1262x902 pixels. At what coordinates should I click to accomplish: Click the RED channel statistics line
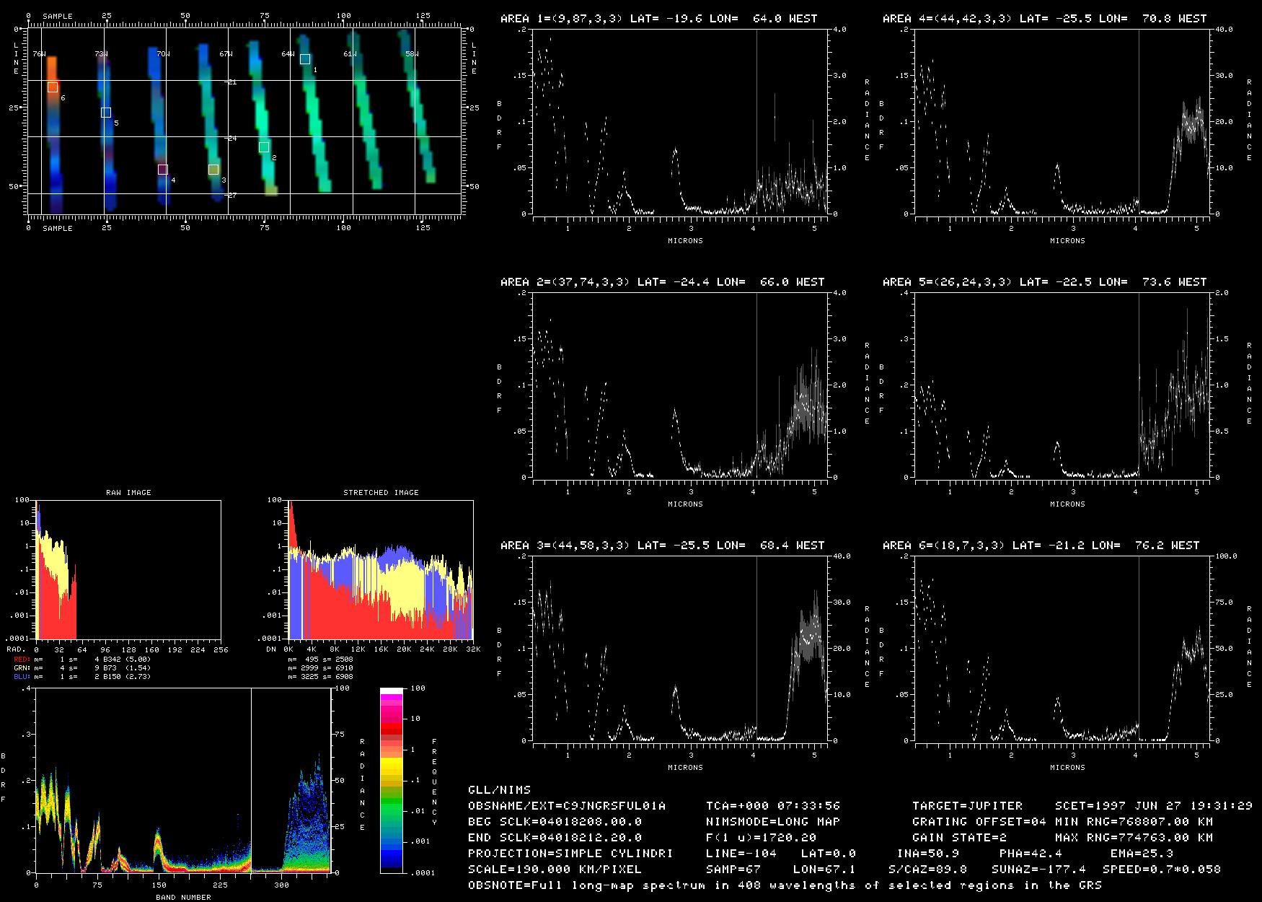coord(82,660)
